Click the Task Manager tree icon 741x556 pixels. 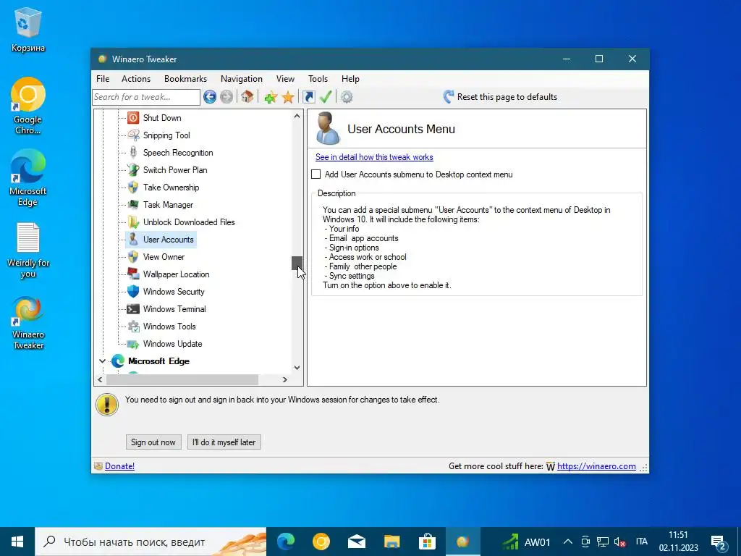[x=133, y=205]
